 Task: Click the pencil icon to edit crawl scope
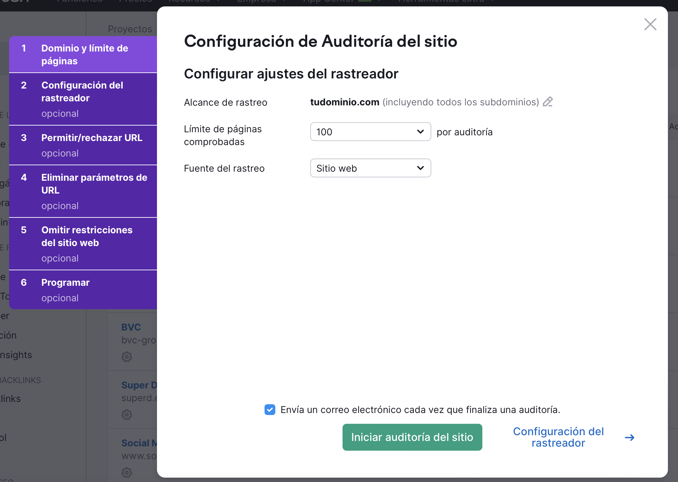pos(548,102)
